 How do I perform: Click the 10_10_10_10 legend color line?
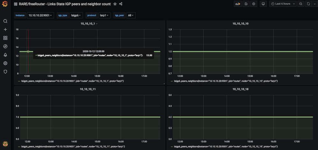[172, 81]
